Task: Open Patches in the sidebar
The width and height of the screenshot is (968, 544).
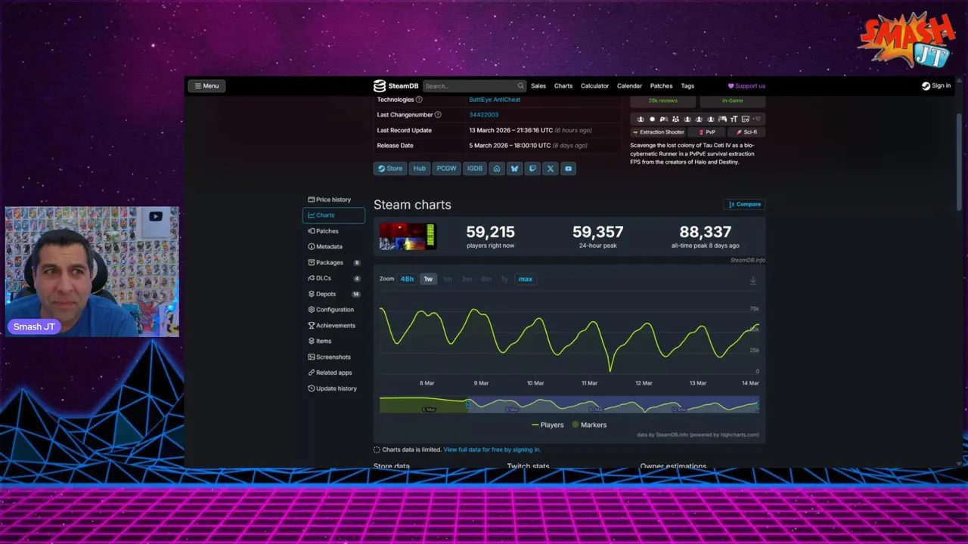Action: [333, 231]
